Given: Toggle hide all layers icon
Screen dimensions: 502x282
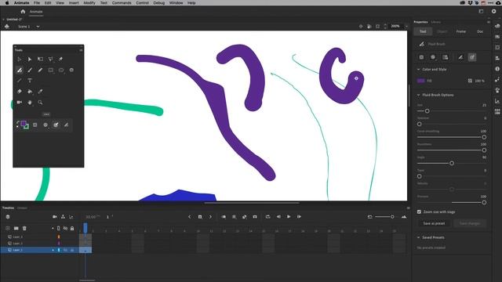Looking at the screenshot, I should point(65,228).
